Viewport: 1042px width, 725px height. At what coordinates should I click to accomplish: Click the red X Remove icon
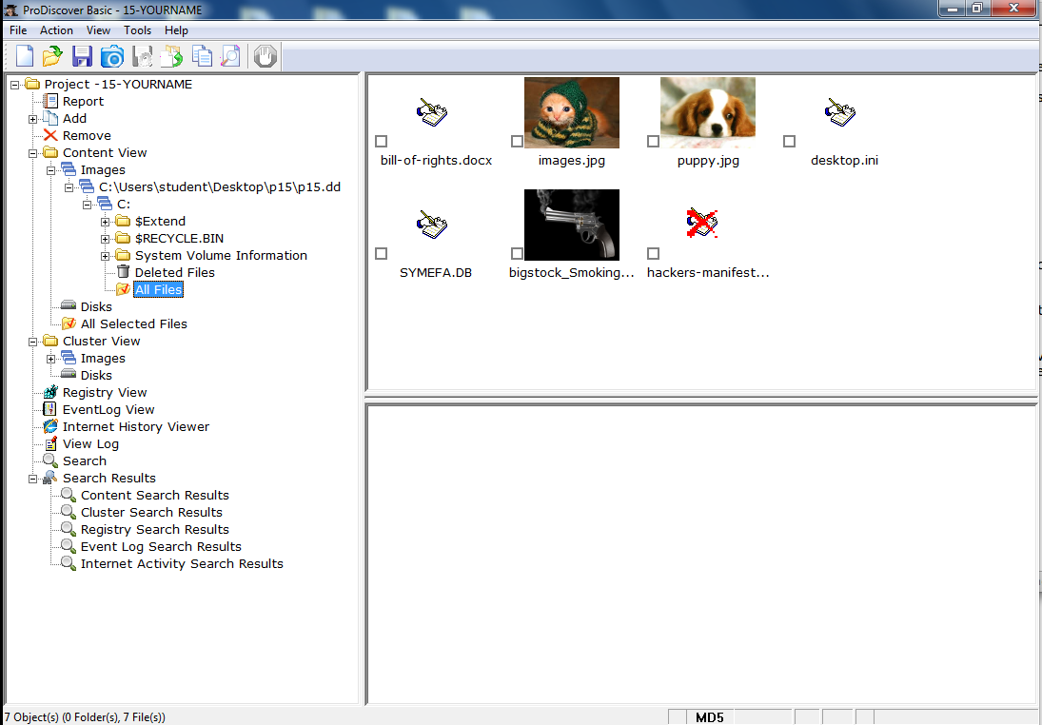[50, 135]
